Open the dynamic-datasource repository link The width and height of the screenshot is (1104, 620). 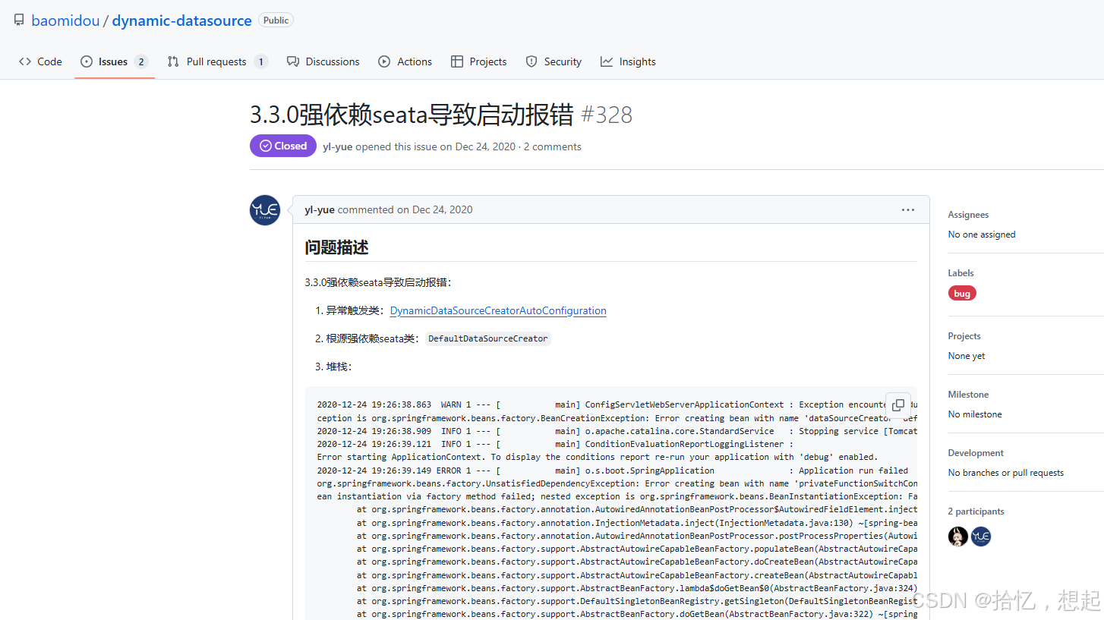181,20
